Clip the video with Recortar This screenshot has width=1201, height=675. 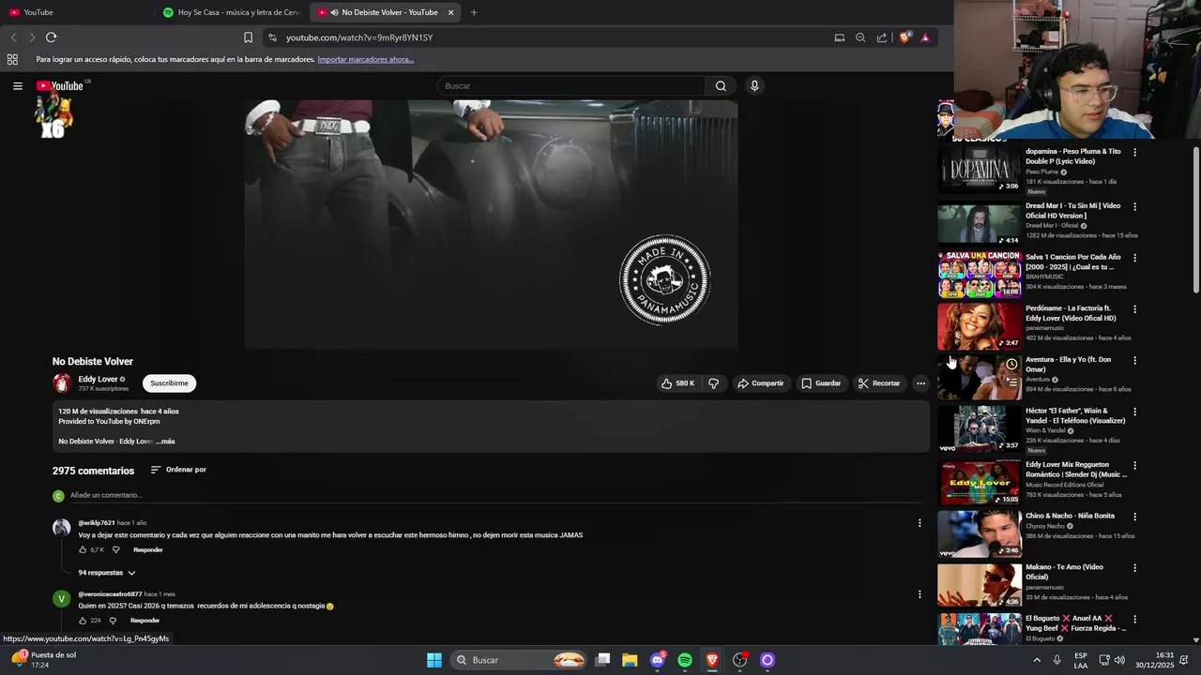(878, 383)
